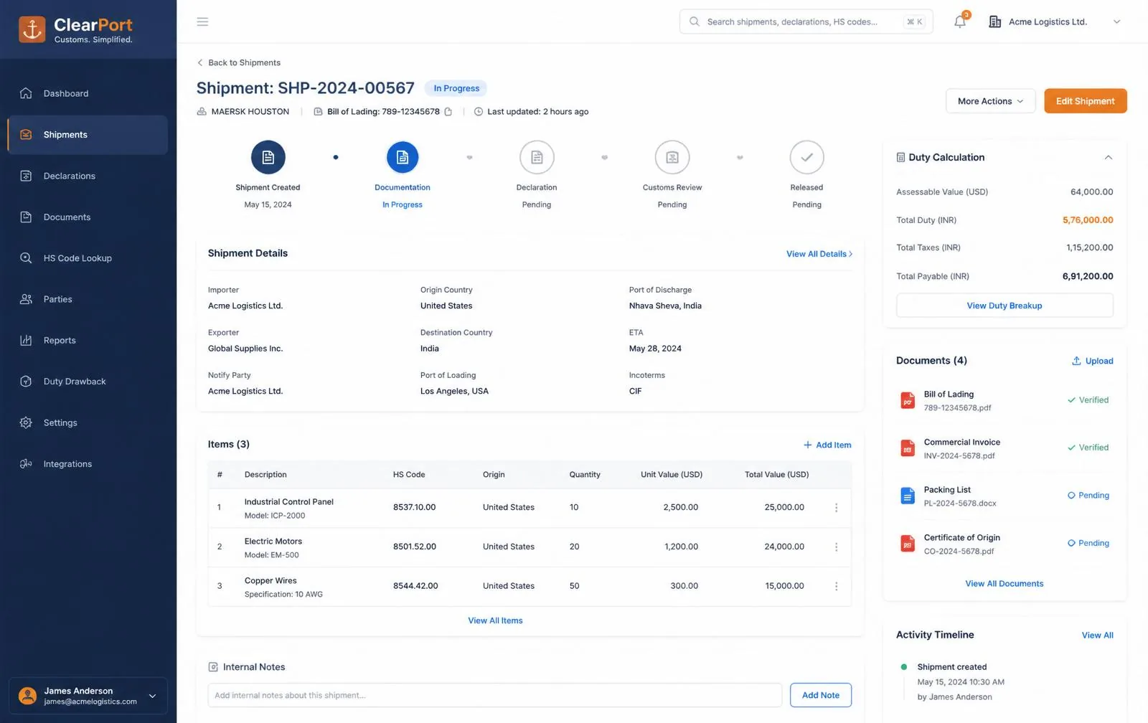
Task: Click the Duty Calculation calculator icon
Action: coord(900,157)
